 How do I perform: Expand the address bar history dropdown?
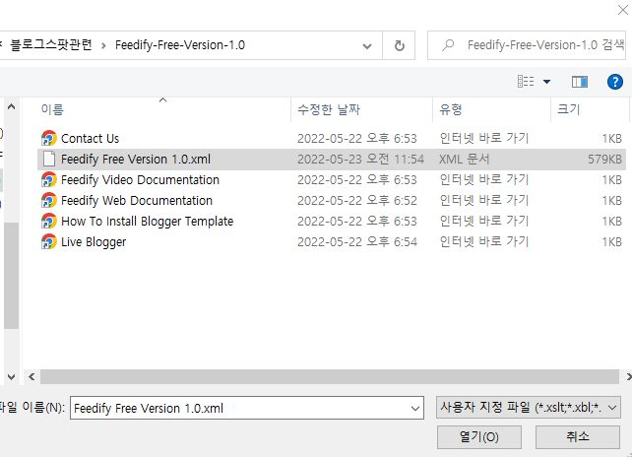click(x=367, y=46)
